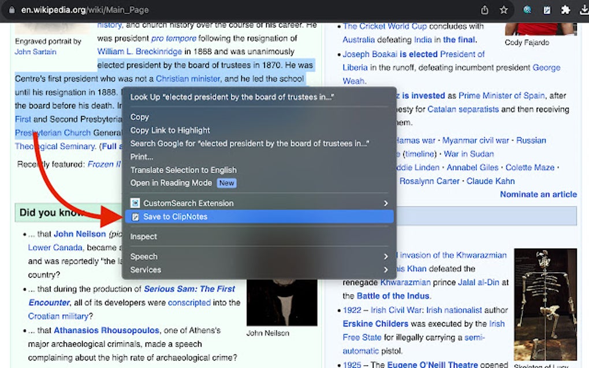Viewport: 589px width, 368px height.
Task: Choose Copy from the context menu
Action: 139,117
